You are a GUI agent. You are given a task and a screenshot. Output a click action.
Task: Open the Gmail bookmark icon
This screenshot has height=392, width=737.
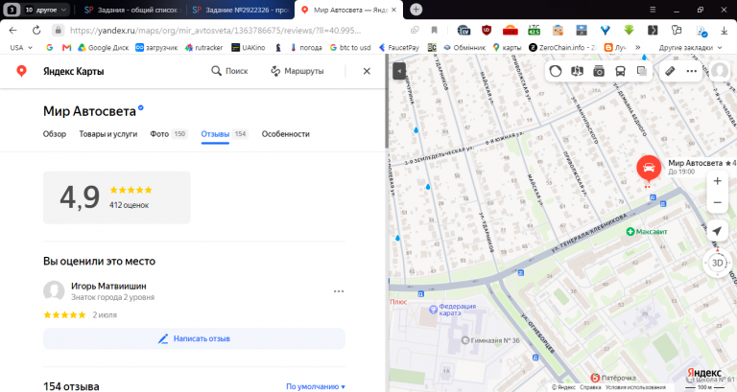pos(67,47)
